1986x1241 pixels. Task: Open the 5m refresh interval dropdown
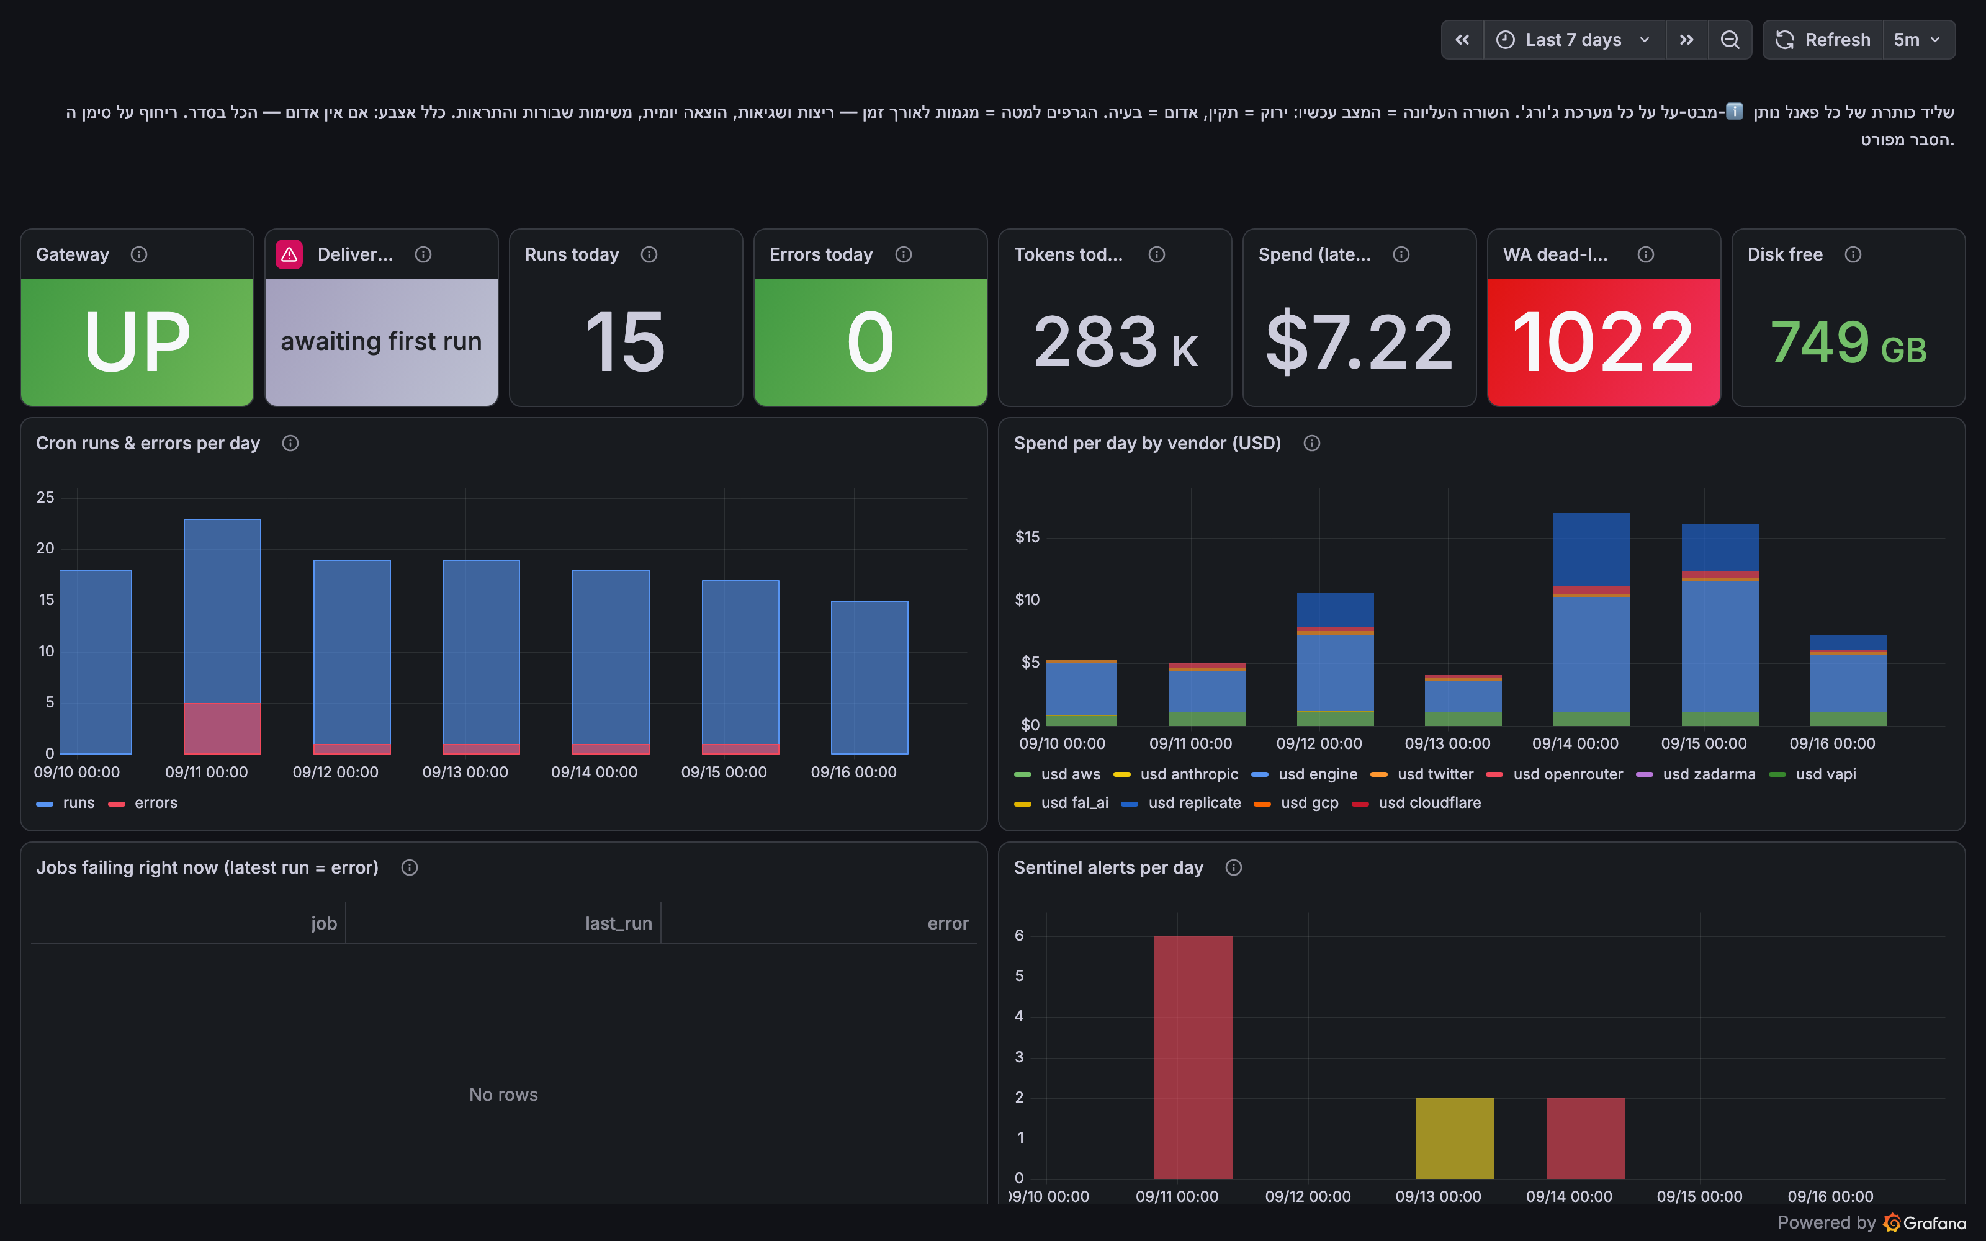[x=1919, y=39]
